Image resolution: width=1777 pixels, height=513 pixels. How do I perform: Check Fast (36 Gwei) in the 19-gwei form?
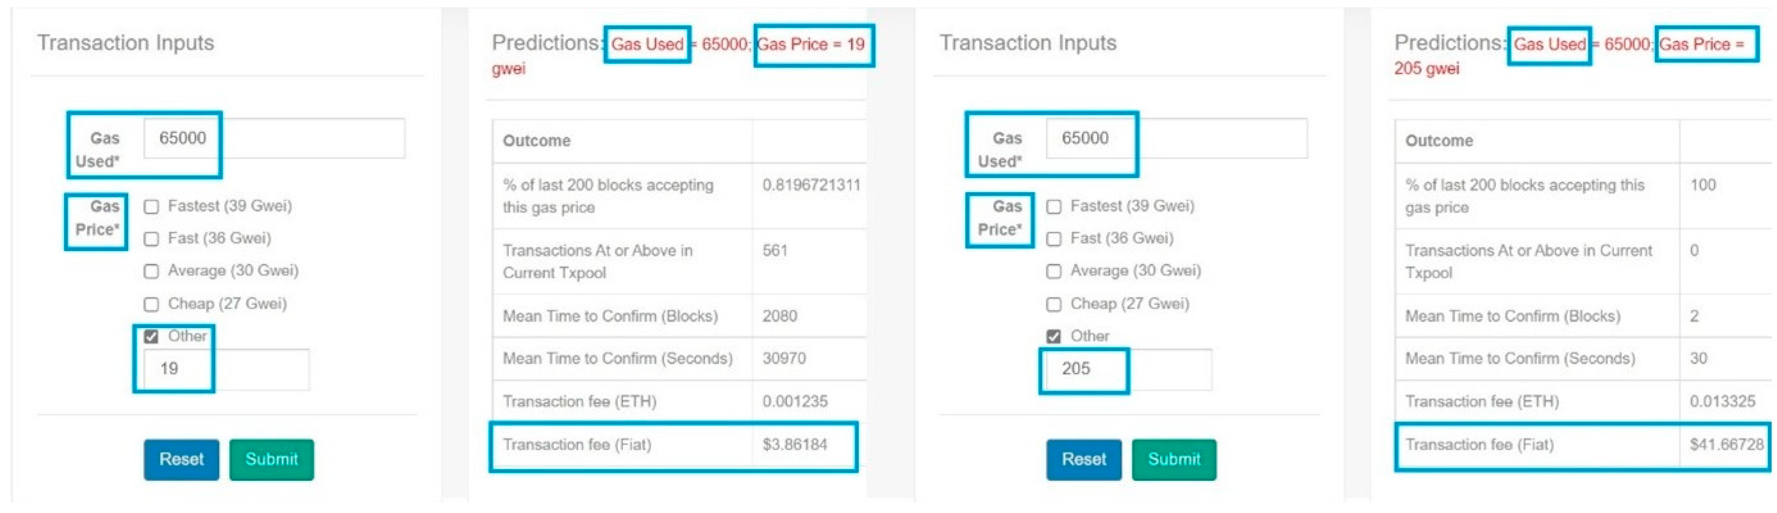151,239
